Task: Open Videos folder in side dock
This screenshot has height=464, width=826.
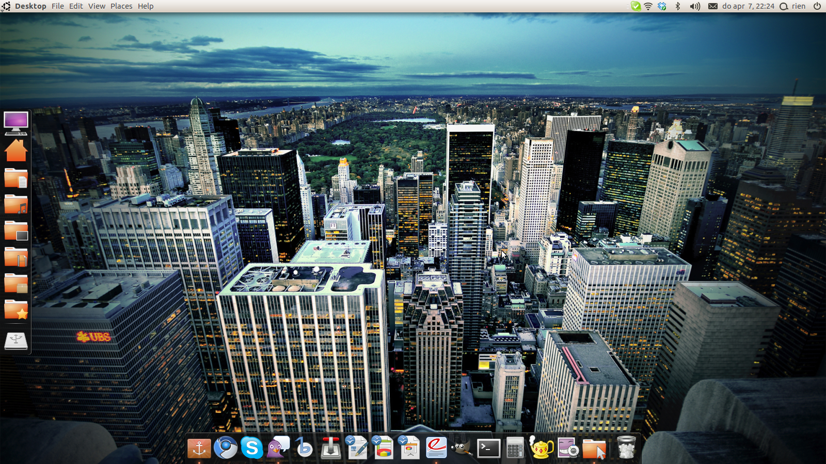Action: [16, 257]
